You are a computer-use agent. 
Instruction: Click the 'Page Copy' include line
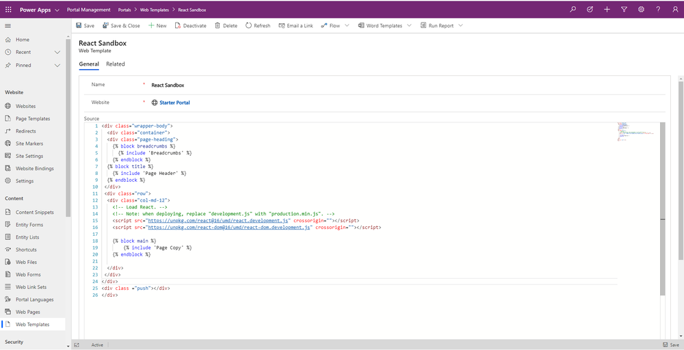[x=157, y=247]
